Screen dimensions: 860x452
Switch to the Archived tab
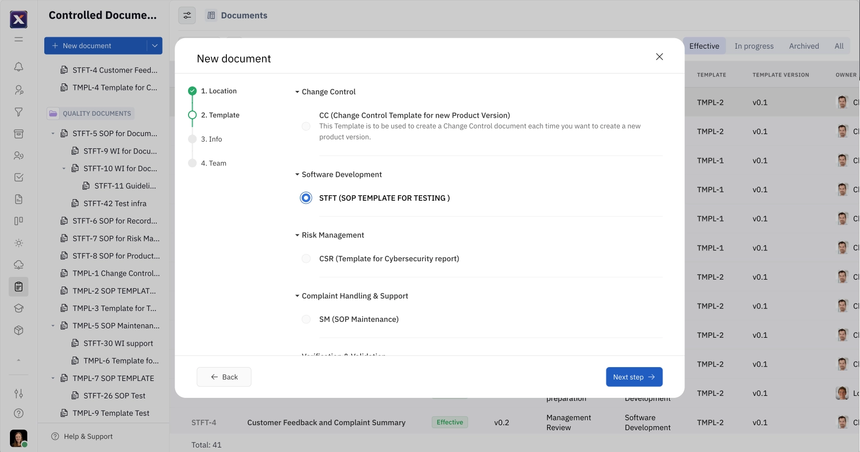click(x=803, y=46)
